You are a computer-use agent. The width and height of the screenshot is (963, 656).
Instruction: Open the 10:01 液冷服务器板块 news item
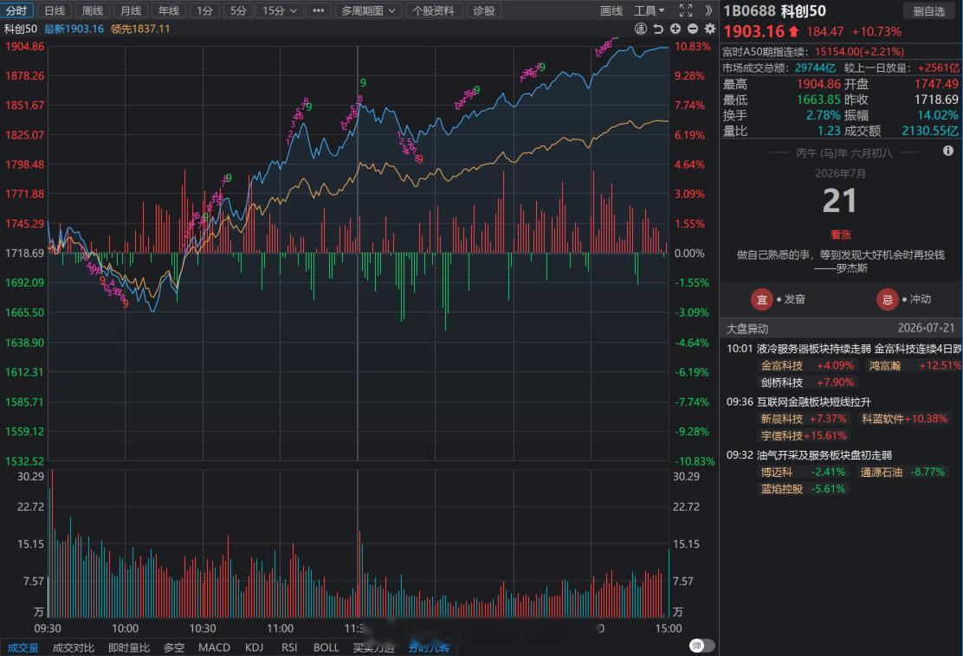point(843,349)
